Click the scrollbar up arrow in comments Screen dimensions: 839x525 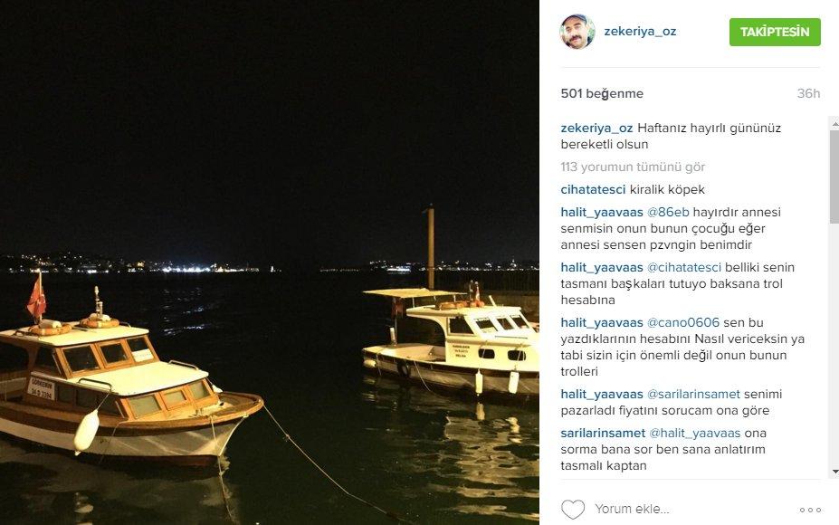click(834, 124)
